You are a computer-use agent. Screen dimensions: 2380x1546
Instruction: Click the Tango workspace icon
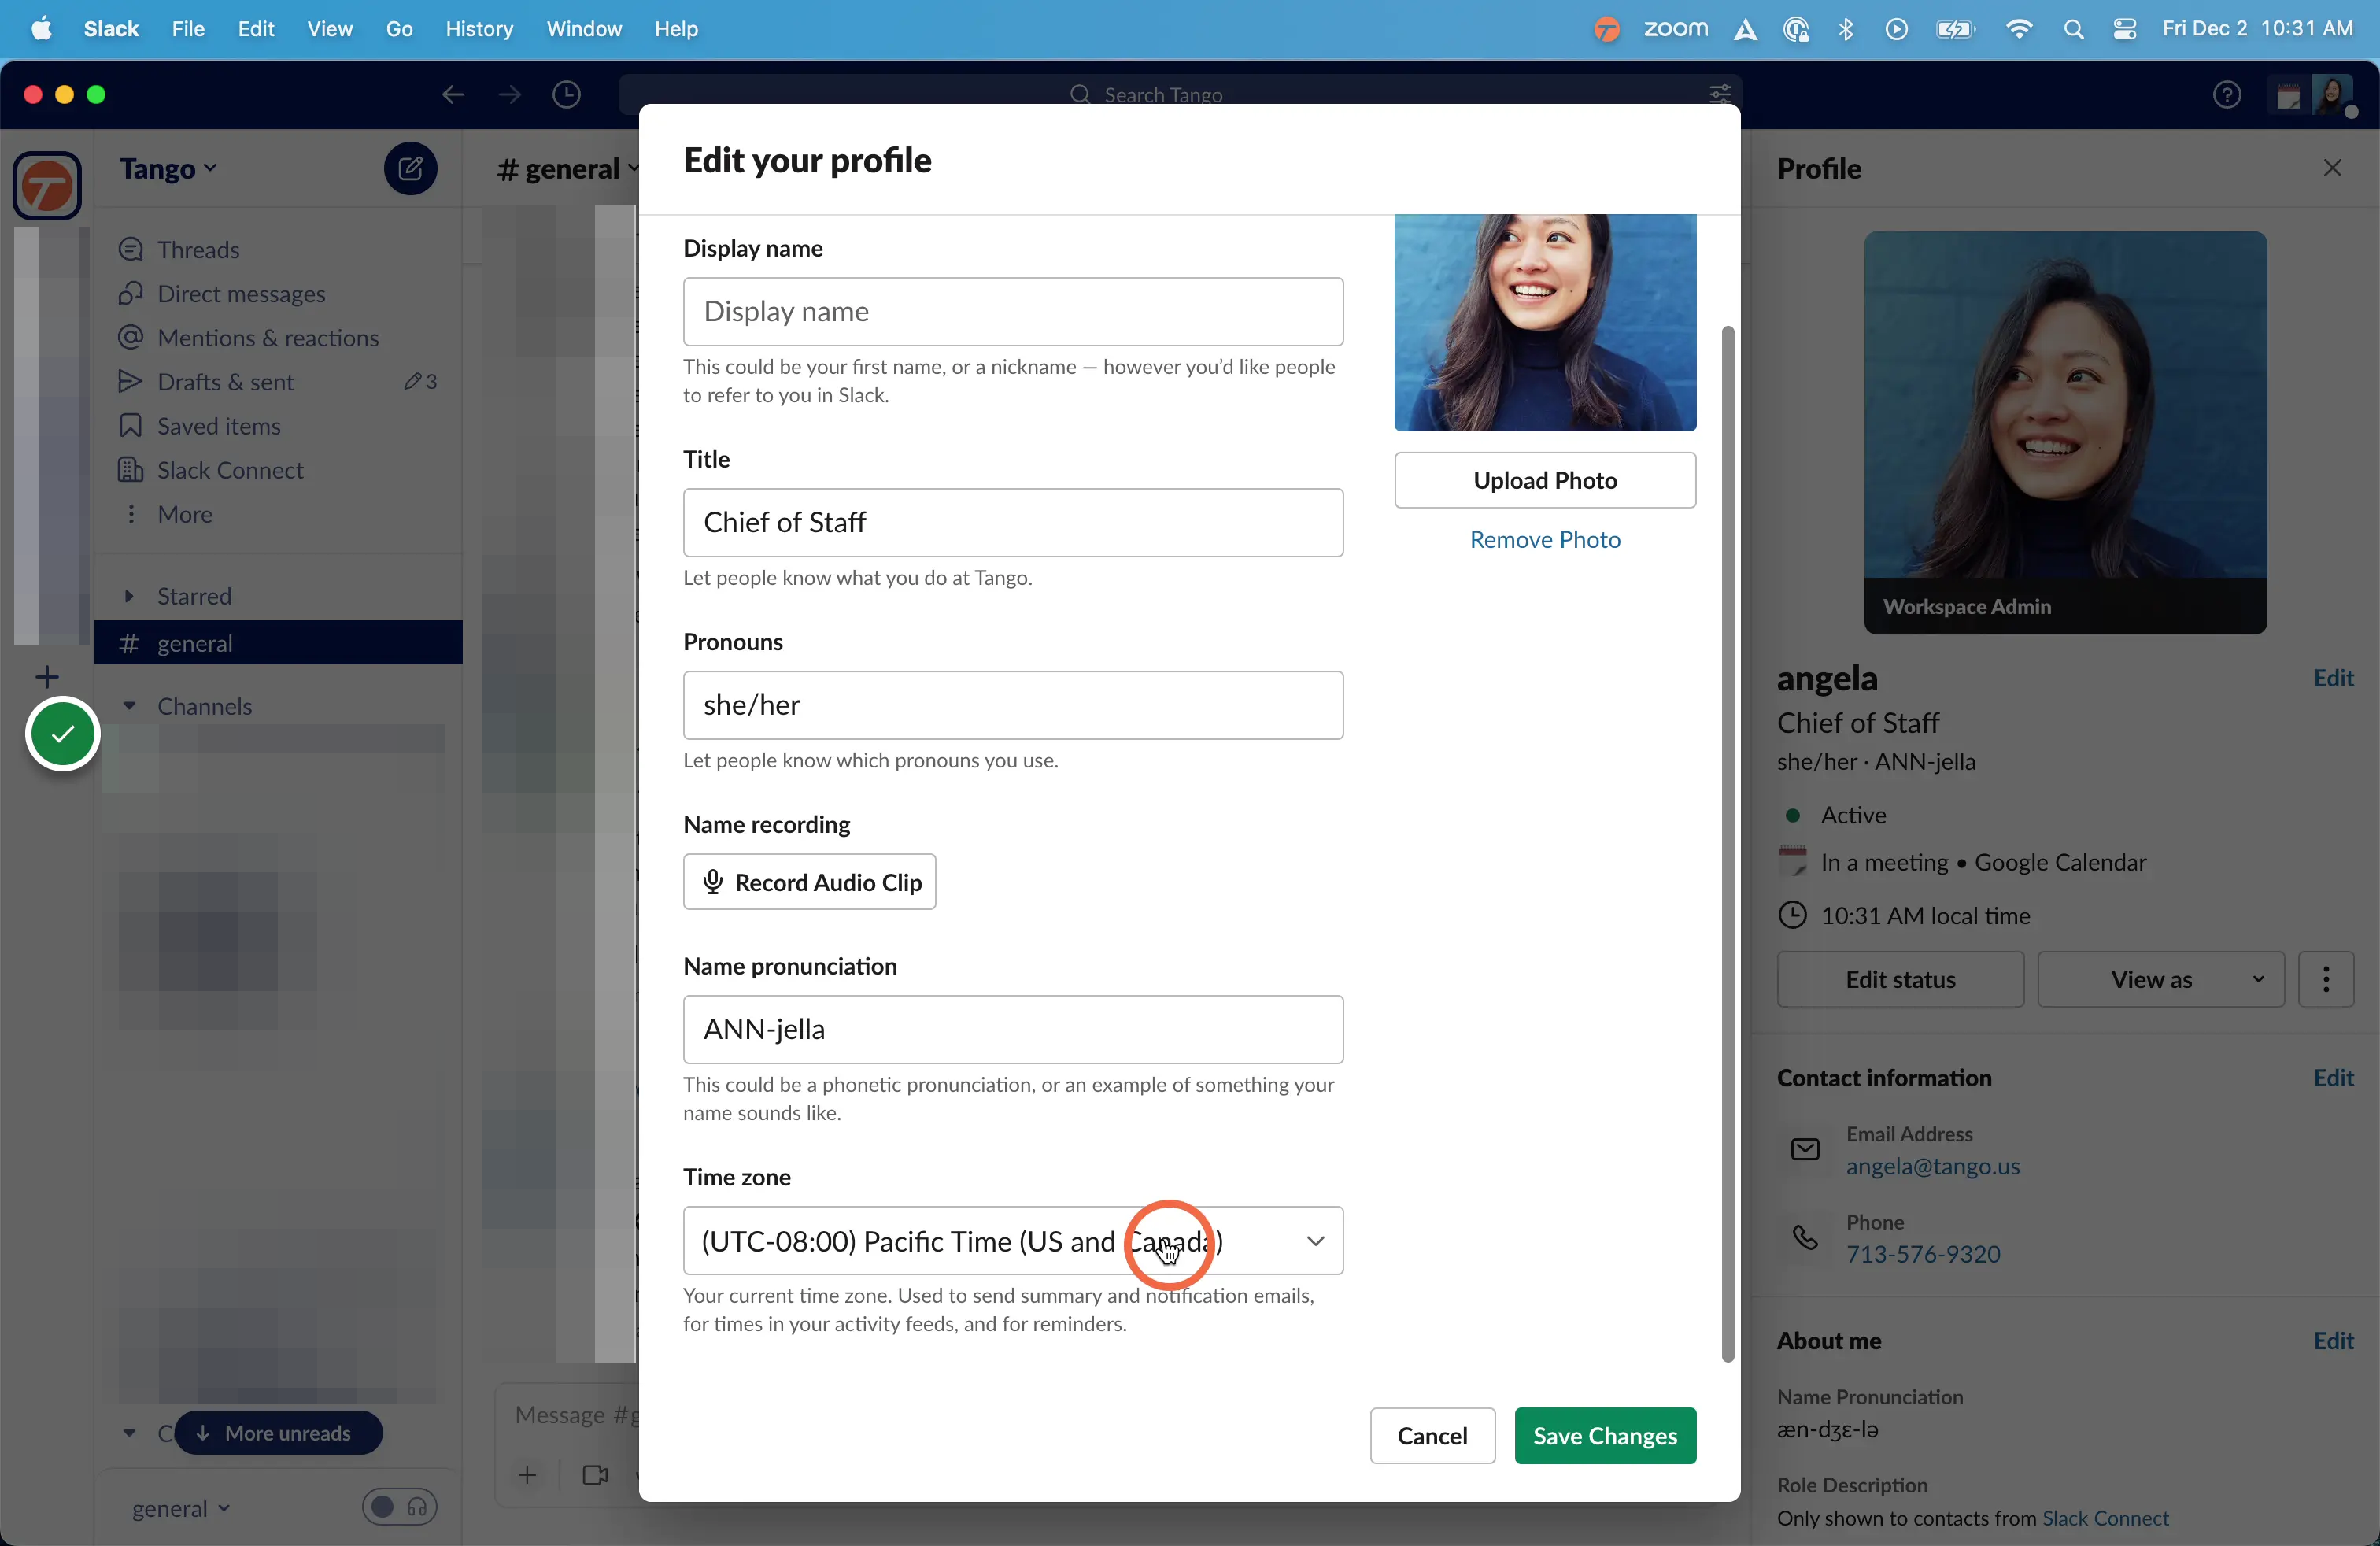pos(47,186)
